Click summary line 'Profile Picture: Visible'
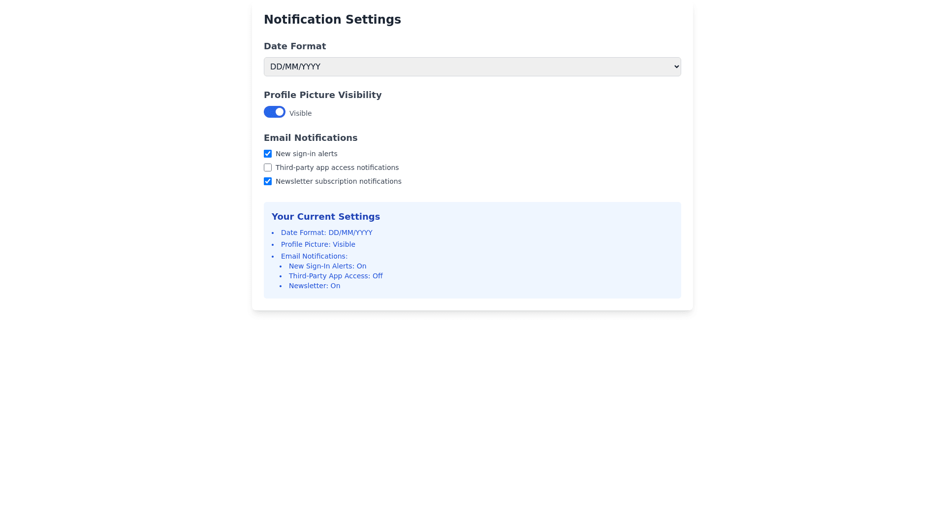 click(x=317, y=244)
